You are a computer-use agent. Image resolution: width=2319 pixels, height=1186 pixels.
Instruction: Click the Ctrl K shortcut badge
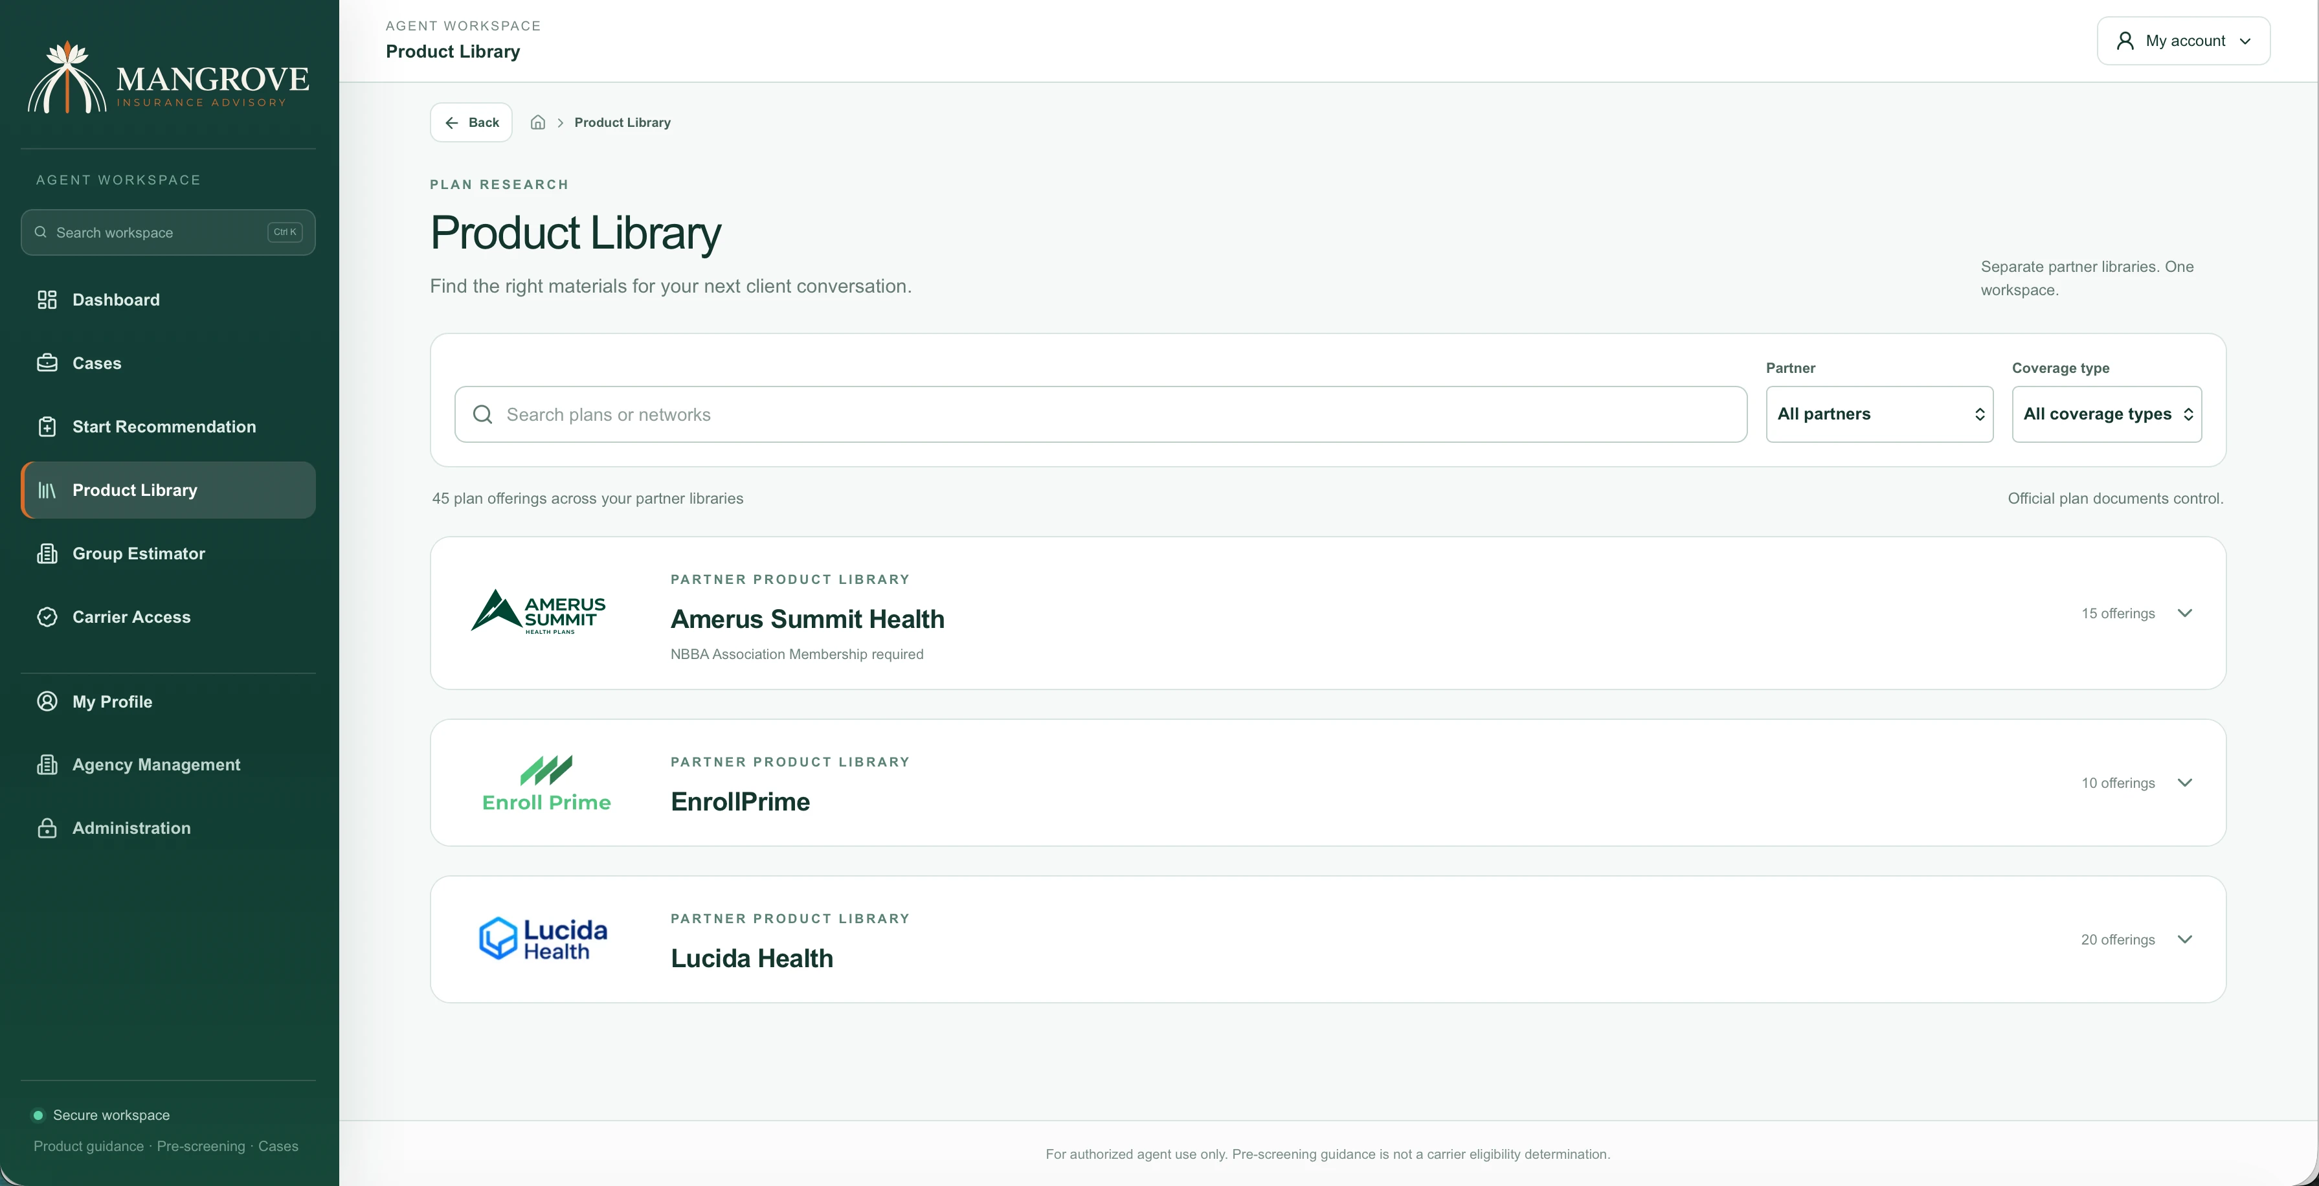pyautogui.click(x=284, y=232)
